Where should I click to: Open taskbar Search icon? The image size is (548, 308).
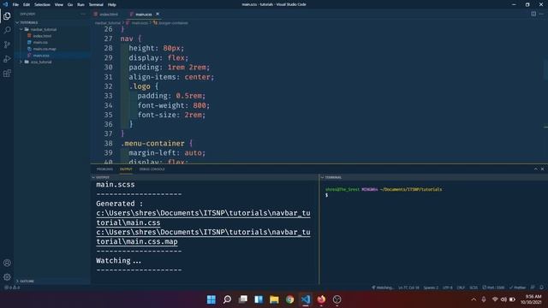pos(227,299)
